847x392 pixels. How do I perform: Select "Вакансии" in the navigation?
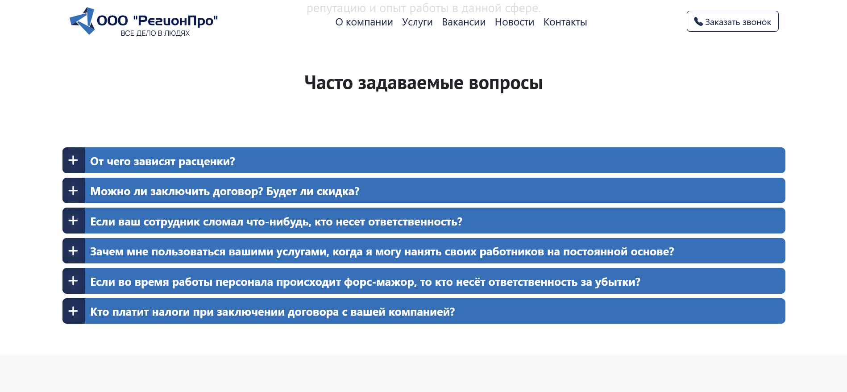click(x=463, y=22)
